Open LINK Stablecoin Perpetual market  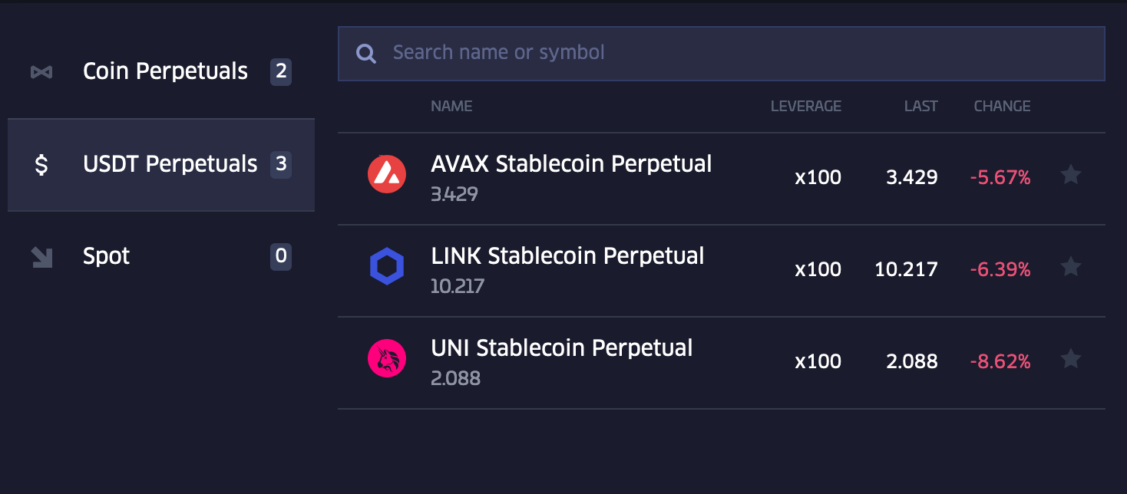pyautogui.click(x=567, y=256)
